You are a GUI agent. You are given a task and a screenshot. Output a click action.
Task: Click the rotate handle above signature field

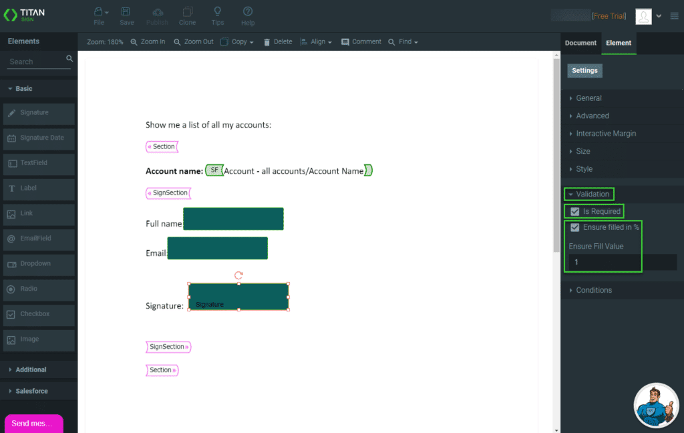tap(238, 275)
